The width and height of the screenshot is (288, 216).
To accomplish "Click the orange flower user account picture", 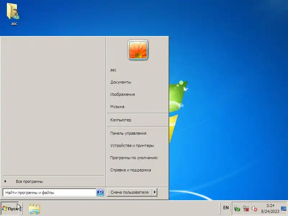I will (x=138, y=50).
